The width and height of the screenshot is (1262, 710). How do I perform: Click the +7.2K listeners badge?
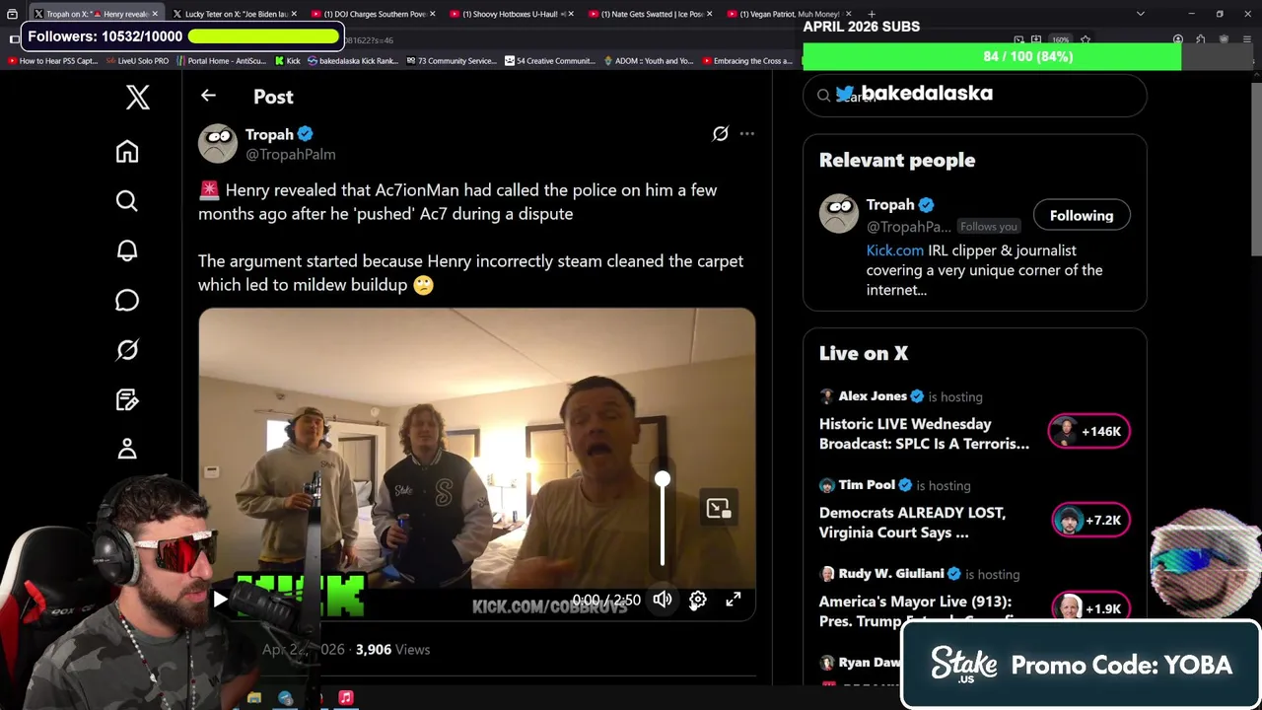coord(1089,520)
